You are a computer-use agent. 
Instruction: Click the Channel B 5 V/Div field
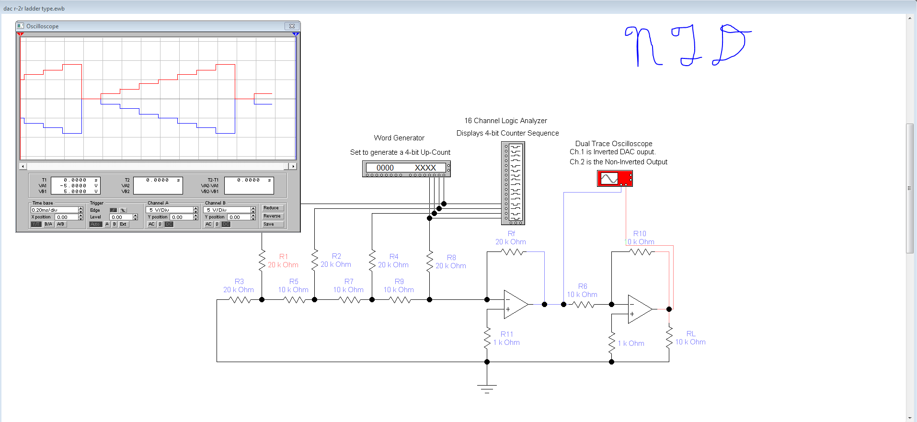point(227,210)
